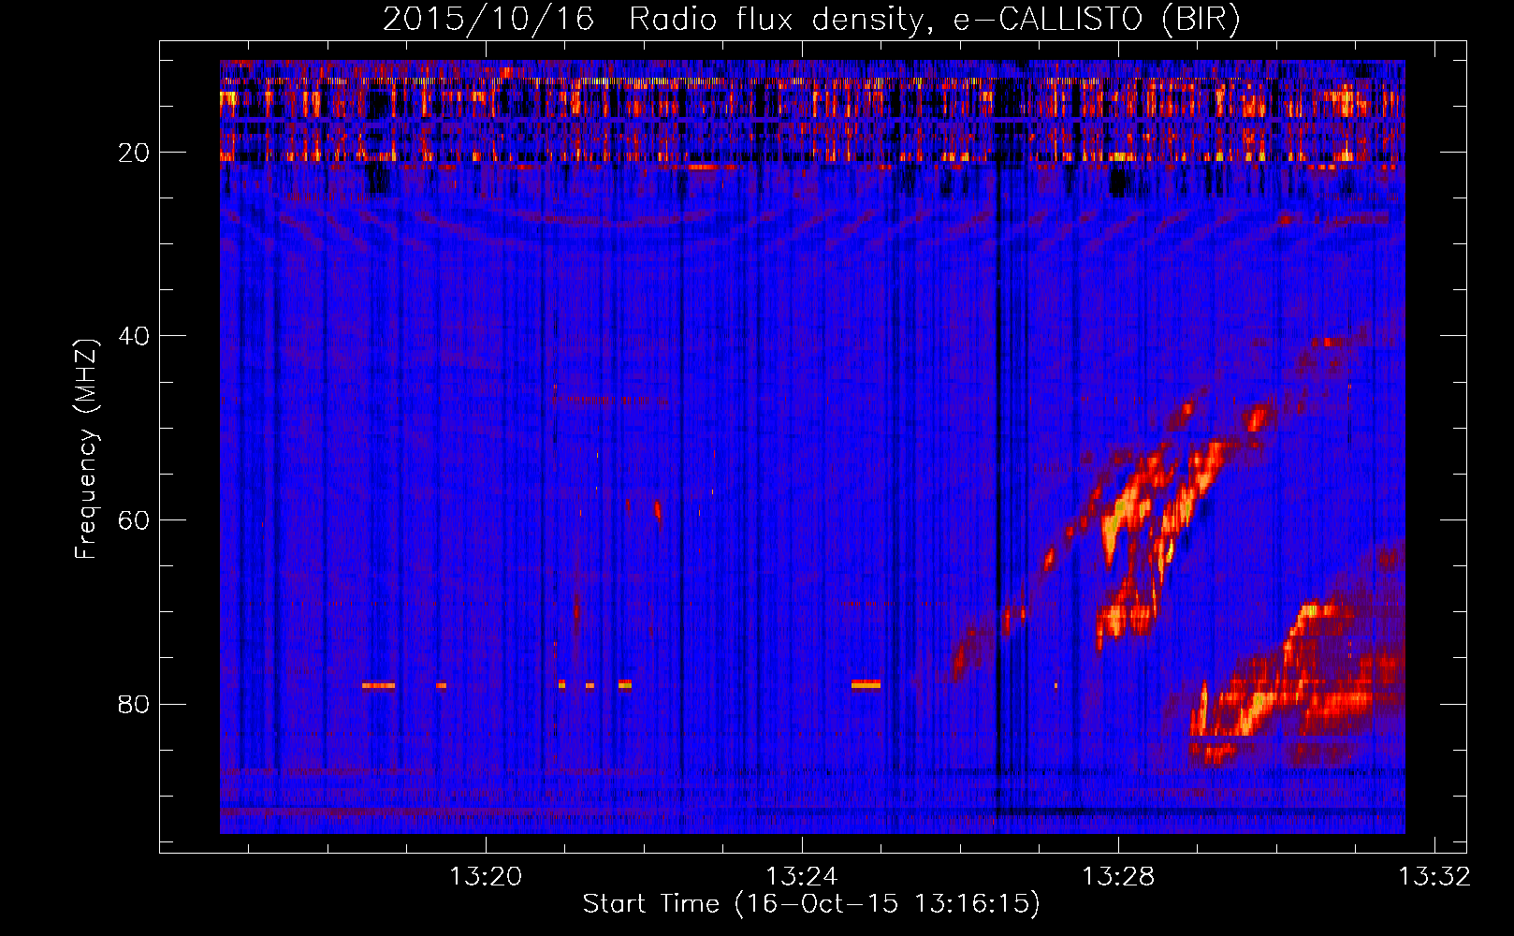Screen dimensions: 1514x936
Task: Click the 'Start Time (16-Oct-15 13:16:15)' label
Action: [811, 904]
